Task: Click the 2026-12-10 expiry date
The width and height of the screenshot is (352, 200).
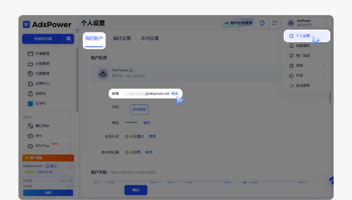Action: [45, 172]
